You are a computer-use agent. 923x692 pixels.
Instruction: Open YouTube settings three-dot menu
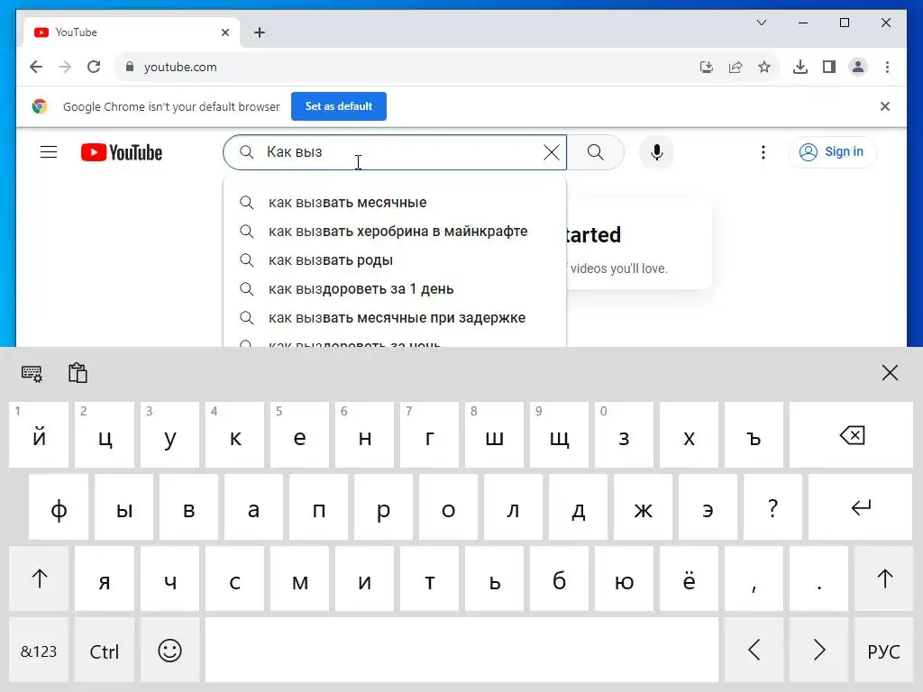coord(763,152)
